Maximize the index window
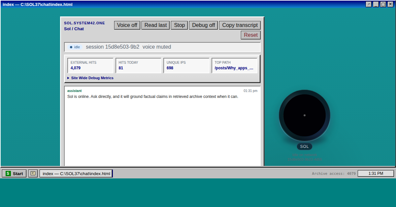This screenshot has width=396, height=207. click(383, 4)
